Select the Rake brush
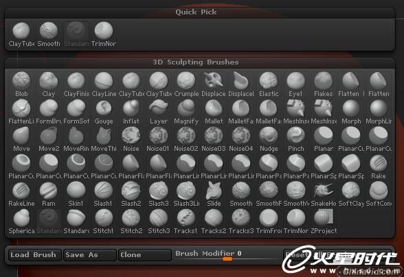This screenshot has height=277, width=404. coord(378,167)
